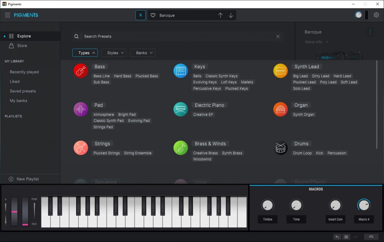Toggle the Mallets tag filter
This screenshot has height=242, width=384.
click(x=247, y=82)
